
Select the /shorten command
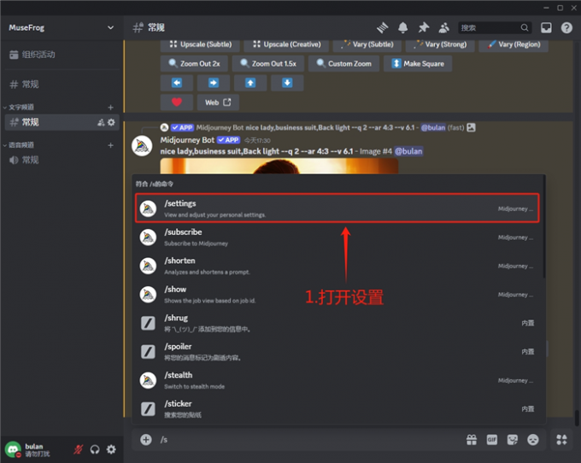(337, 266)
